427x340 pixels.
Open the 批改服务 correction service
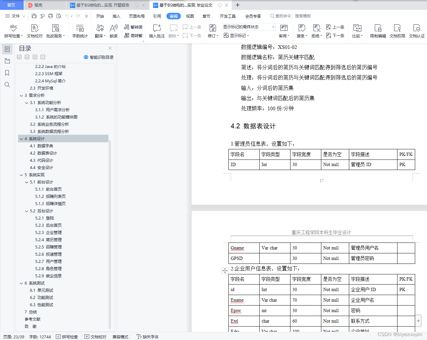[55, 31]
